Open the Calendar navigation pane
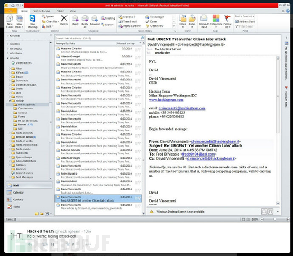Viewport: 293px width, 256px height. 29,193
